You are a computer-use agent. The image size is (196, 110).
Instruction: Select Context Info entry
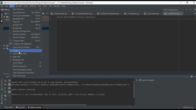26,25
